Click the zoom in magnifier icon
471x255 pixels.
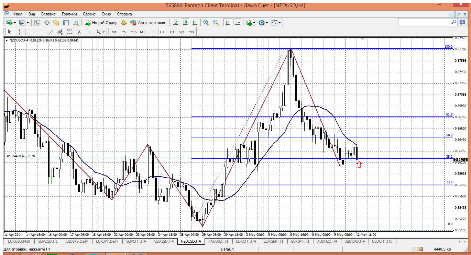(x=206, y=23)
